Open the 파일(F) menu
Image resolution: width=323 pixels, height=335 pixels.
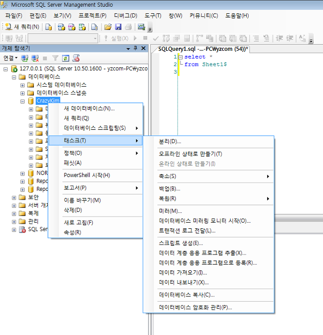(x=14, y=15)
